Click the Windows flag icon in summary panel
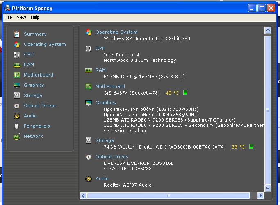This screenshot has height=205, width=280. point(89,32)
